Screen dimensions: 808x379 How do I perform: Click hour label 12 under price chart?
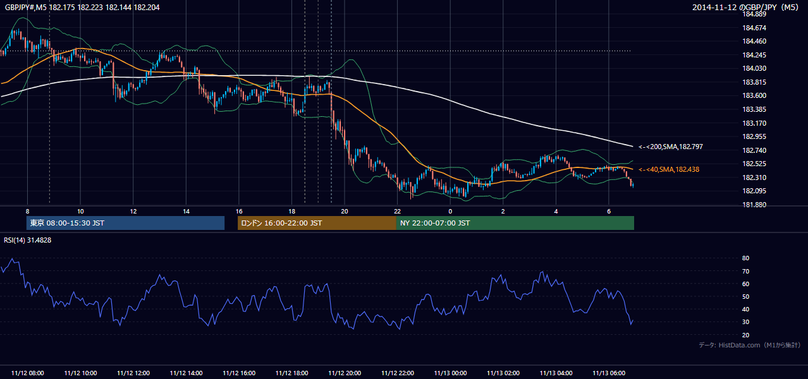[133, 211]
